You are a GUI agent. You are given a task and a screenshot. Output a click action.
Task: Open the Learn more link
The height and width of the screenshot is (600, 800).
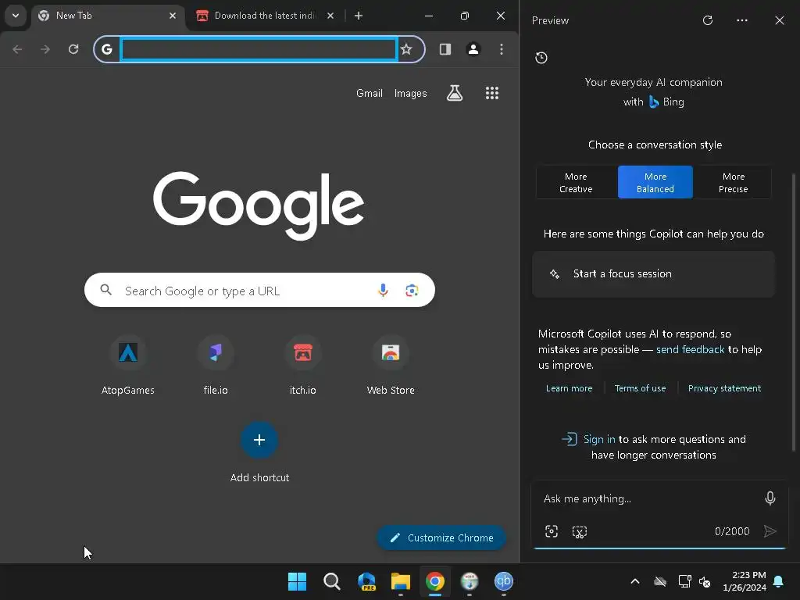point(569,388)
